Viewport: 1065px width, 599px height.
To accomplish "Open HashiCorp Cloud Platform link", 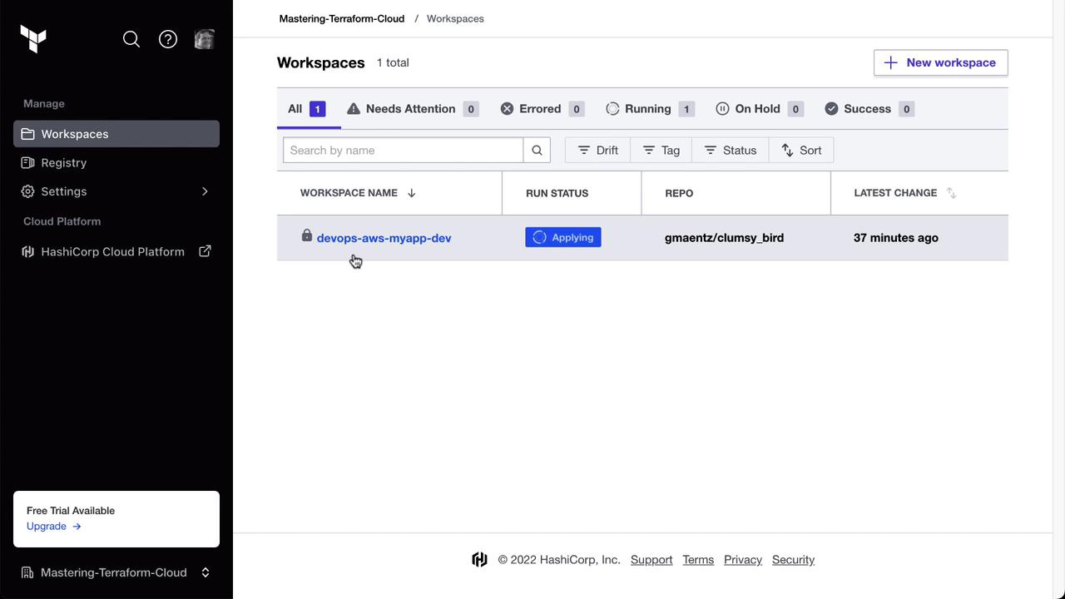I will click(x=112, y=251).
